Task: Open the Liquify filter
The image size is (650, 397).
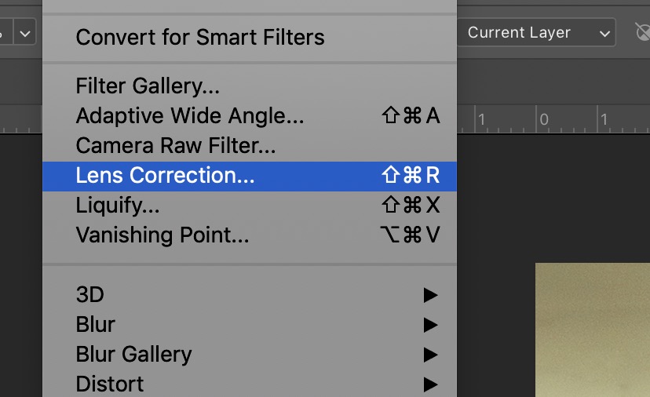Action: [118, 206]
